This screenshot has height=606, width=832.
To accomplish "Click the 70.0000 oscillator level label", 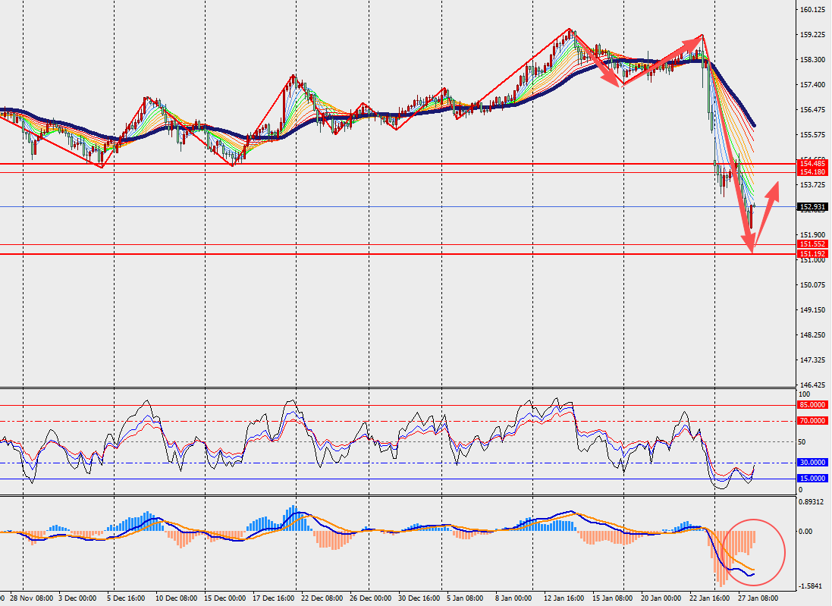I will (x=814, y=420).
